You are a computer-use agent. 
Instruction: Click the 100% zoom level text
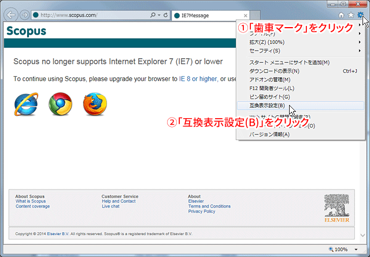341,250
